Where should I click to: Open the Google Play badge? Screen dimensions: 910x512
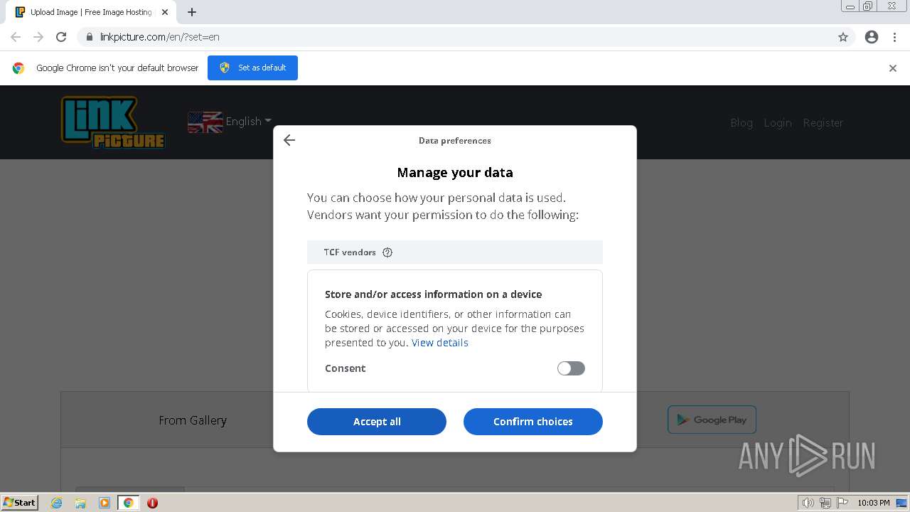(712, 420)
